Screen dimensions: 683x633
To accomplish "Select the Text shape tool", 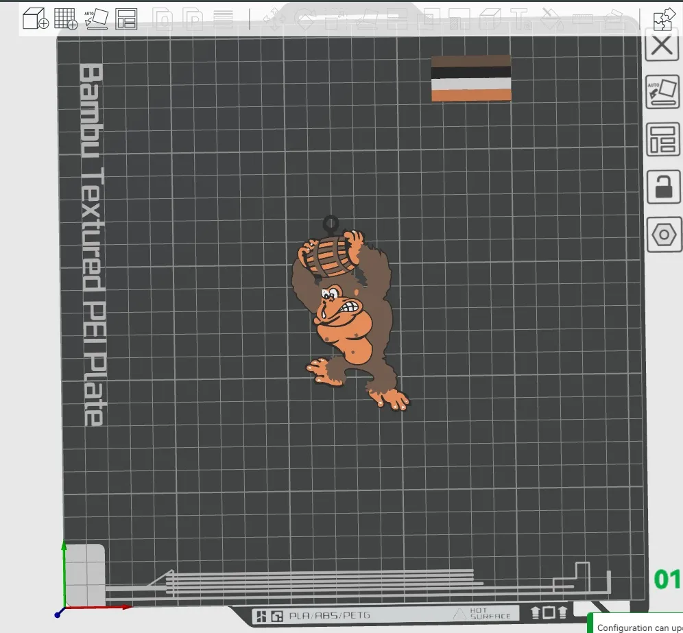I will coord(520,19).
